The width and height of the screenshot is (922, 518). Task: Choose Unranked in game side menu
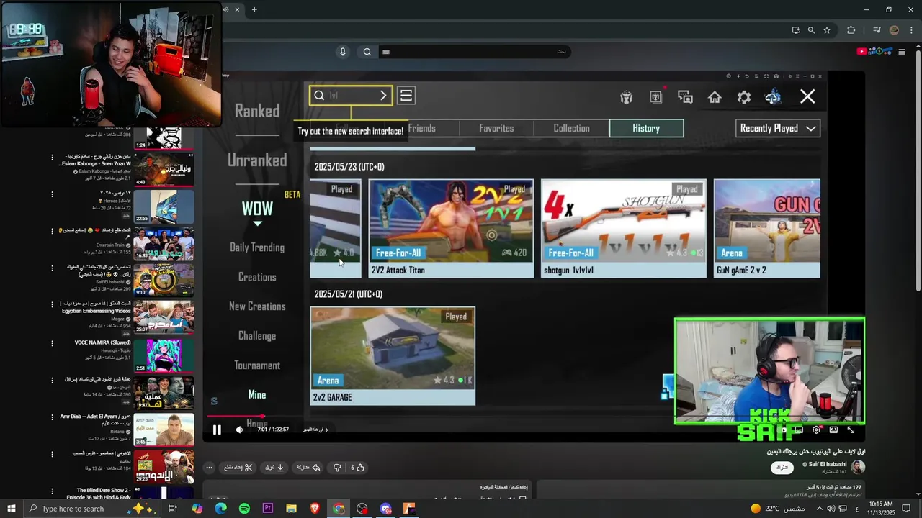pos(257,160)
